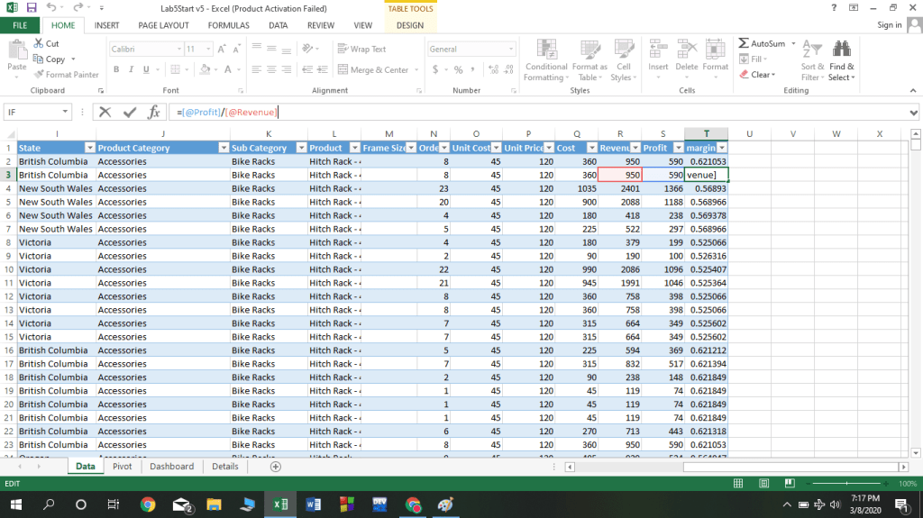Open the Product Category filter dropdown
Image resolution: width=923 pixels, height=518 pixels.
223,148
